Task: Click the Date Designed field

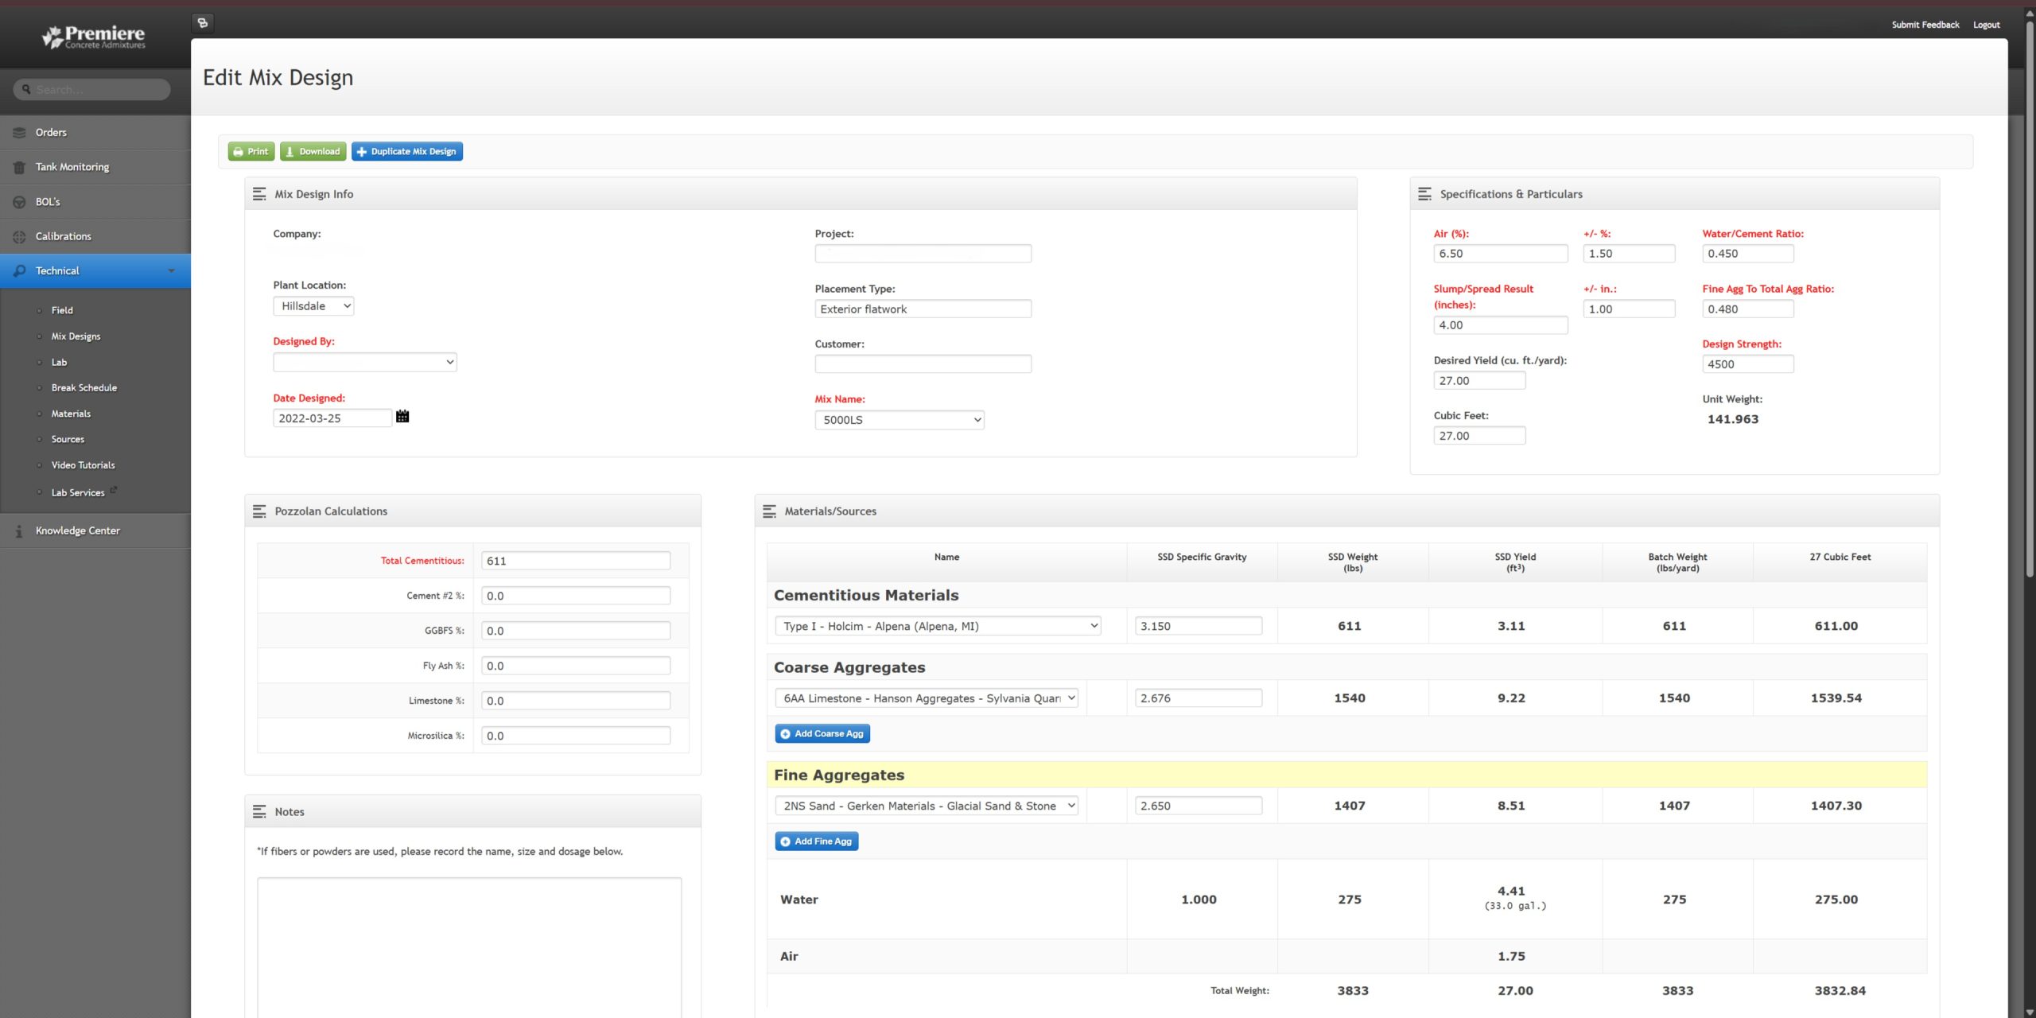Action: [x=332, y=418]
